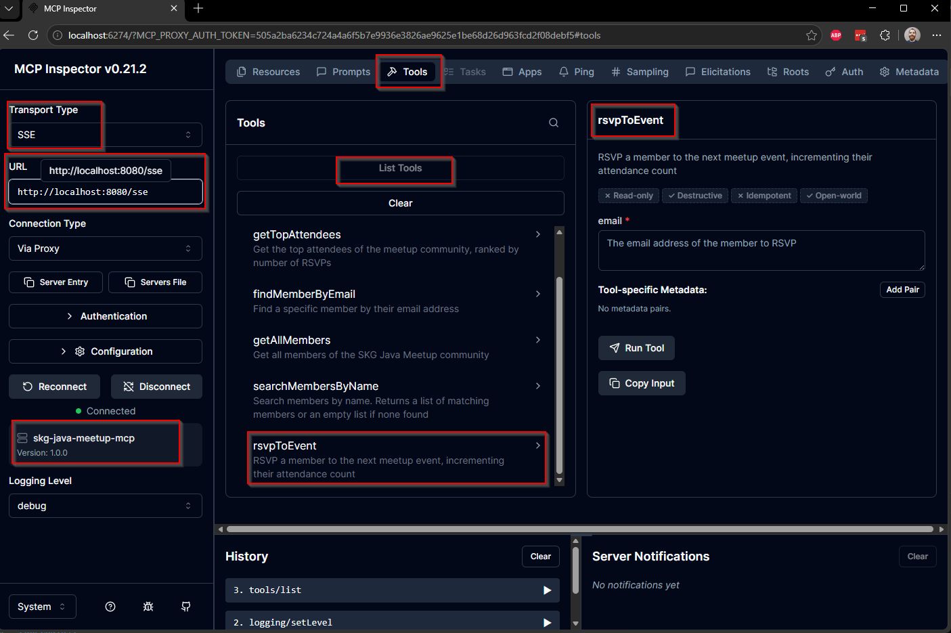Clear the History panel
The width and height of the screenshot is (951, 633).
click(541, 556)
